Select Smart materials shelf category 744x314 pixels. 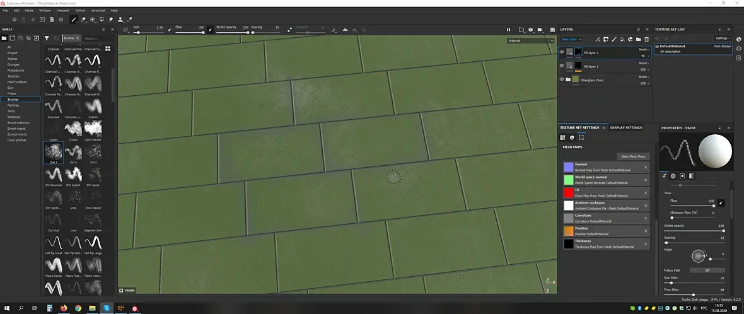pyautogui.click(x=18, y=122)
